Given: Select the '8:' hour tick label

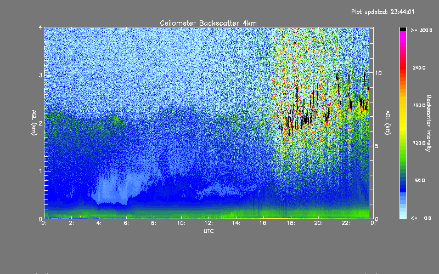Looking at the screenshot, I should (154, 223).
